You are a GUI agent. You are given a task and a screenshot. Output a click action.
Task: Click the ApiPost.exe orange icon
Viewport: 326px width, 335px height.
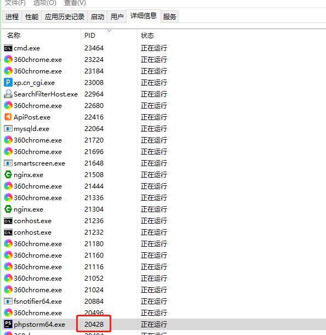(8, 117)
